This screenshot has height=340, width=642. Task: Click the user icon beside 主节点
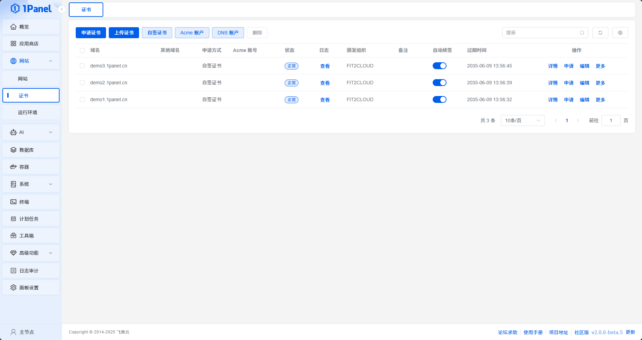pos(13,332)
